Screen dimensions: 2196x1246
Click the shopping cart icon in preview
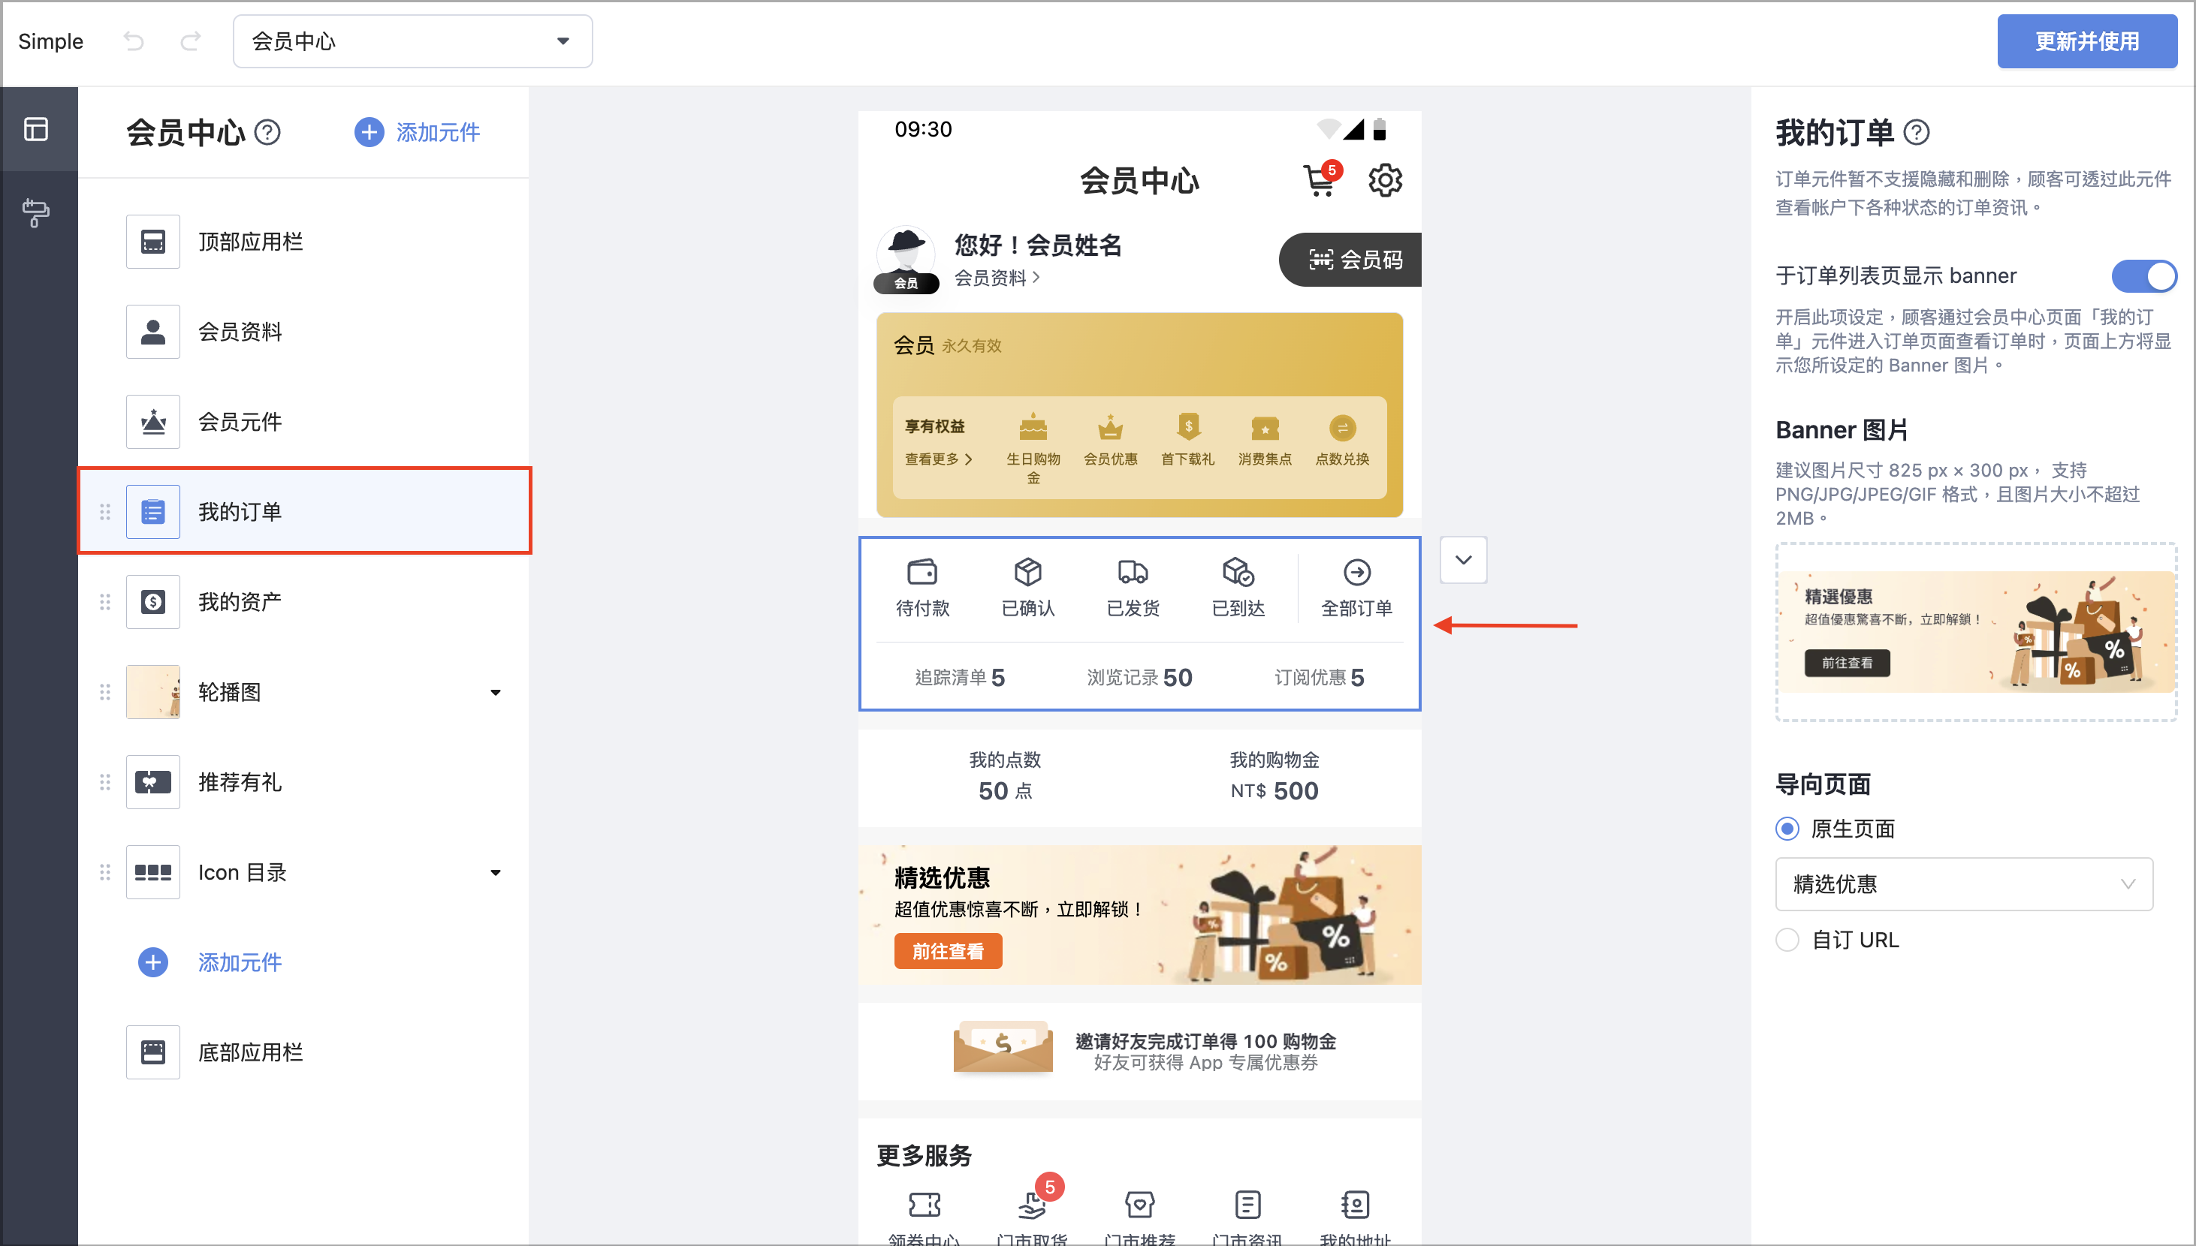(x=1320, y=181)
